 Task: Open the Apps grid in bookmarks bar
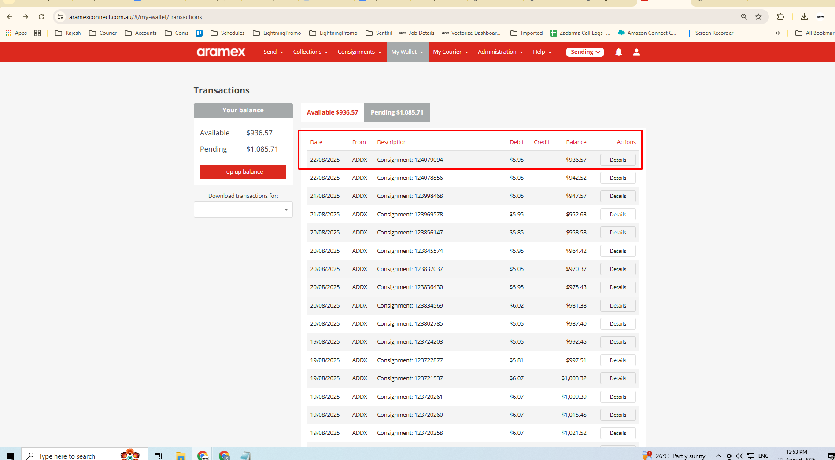16,33
